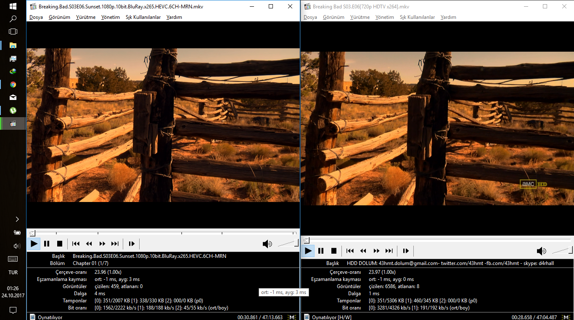Click seek bar in right player
Image resolution: width=574 pixels, height=320 pixels.
pos(437,240)
